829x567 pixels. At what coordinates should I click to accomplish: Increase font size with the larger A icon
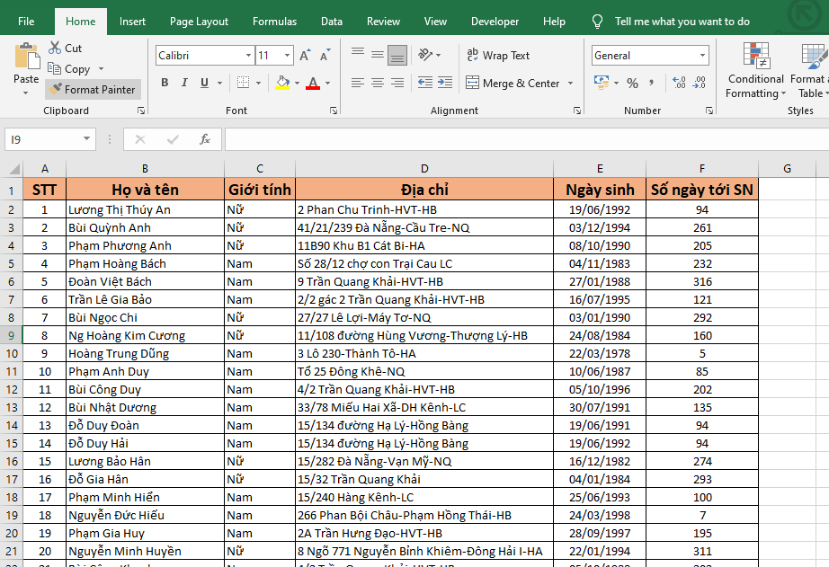coord(305,56)
